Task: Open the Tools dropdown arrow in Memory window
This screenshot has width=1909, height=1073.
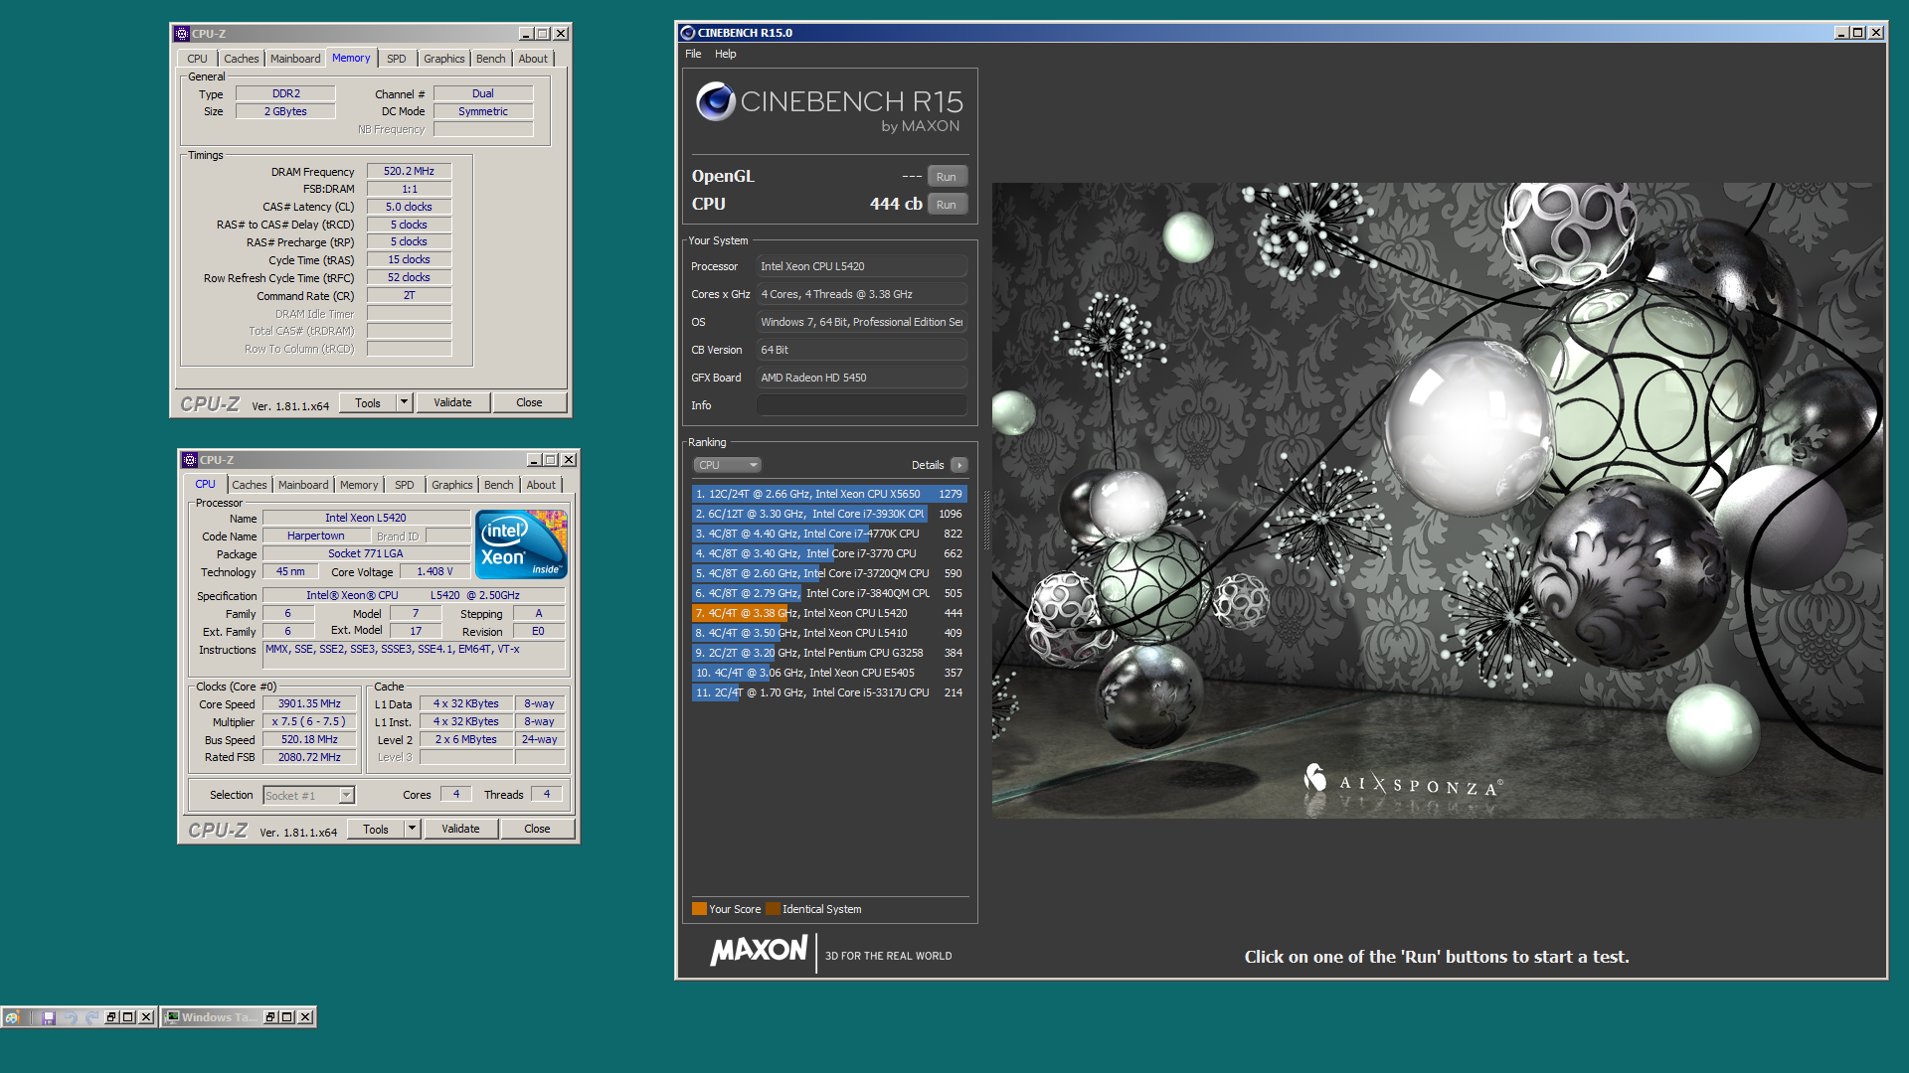Action: pos(404,402)
